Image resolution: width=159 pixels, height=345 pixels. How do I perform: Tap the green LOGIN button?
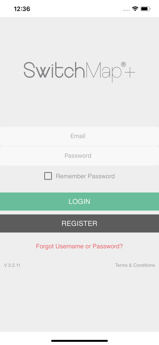(x=79, y=201)
